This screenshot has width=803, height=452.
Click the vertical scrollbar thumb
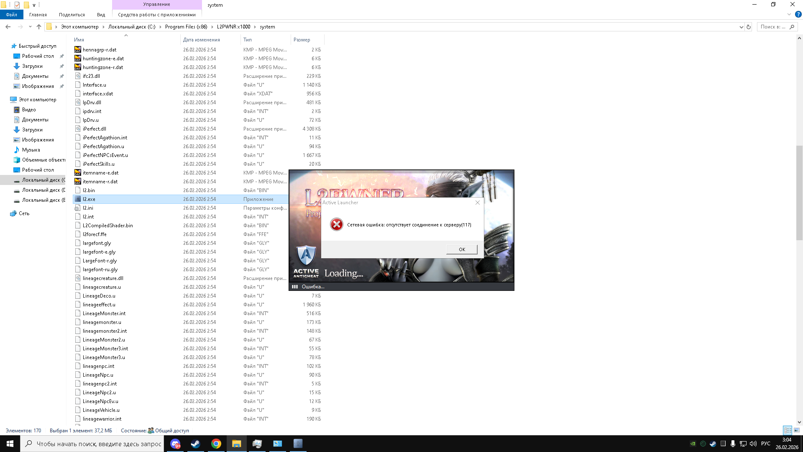point(799,193)
